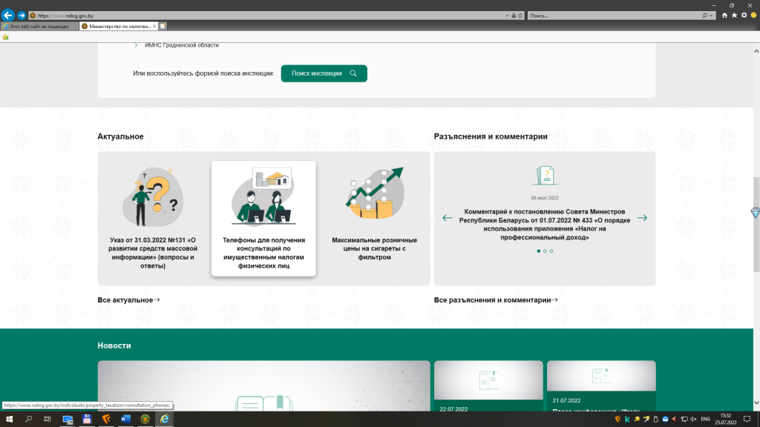760x427 pixels.
Task: Open a new browser tab
Action: [x=163, y=26]
